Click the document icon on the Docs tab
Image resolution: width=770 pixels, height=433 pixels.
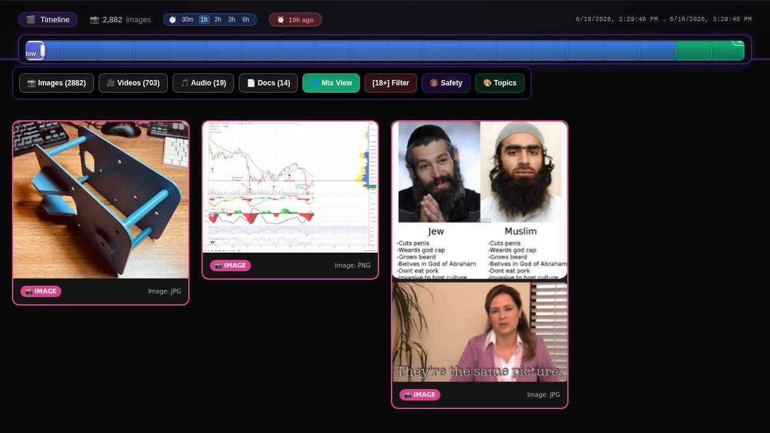(x=251, y=83)
